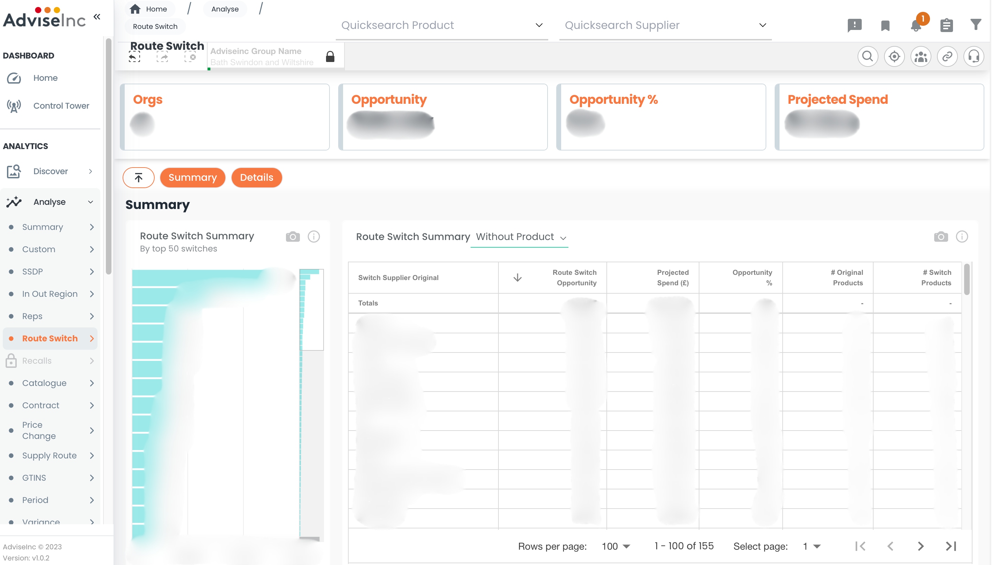Select Route Switch in the sidebar

pyautogui.click(x=50, y=339)
